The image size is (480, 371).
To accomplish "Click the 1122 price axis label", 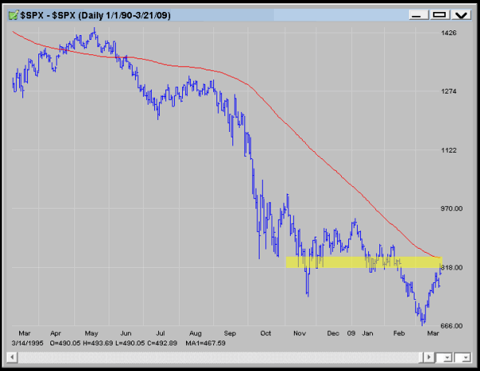I will point(449,150).
